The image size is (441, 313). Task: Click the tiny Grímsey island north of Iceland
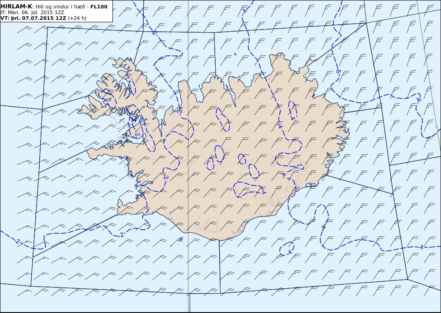click(x=235, y=54)
